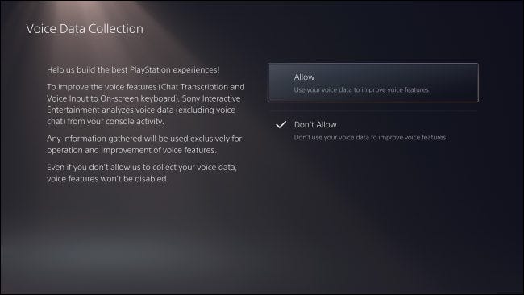Click the Voice Data Collection title
The height and width of the screenshot is (295, 524).
tap(85, 29)
